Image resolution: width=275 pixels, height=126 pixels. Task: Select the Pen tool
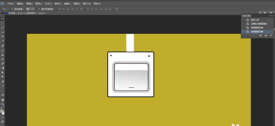point(2,82)
